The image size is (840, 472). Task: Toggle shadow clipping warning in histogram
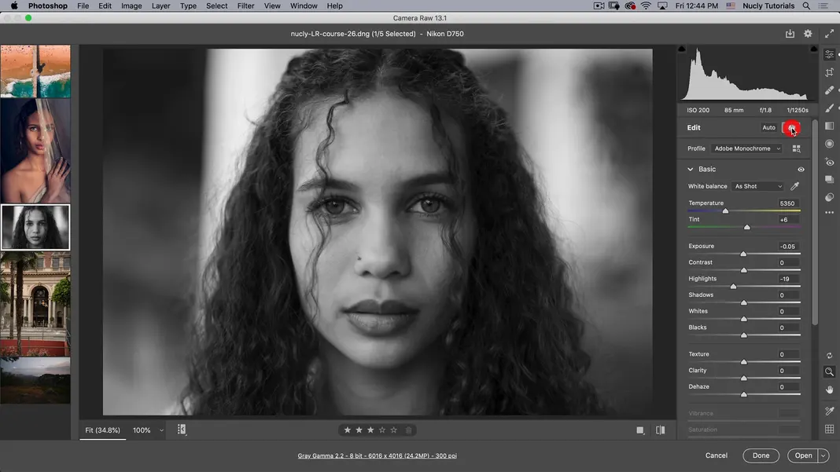[681, 49]
